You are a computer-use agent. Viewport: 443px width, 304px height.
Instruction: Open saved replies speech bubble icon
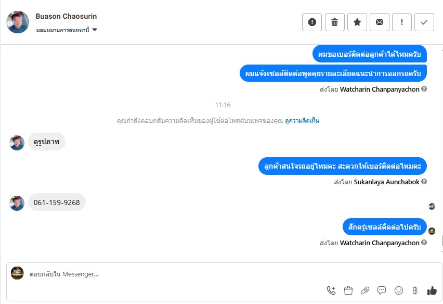382,290
